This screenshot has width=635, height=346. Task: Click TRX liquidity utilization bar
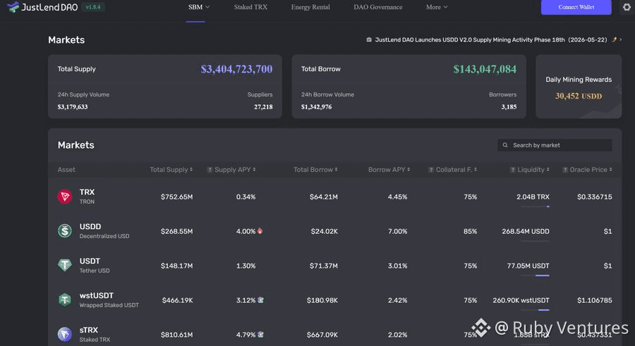[x=535, y=206]
